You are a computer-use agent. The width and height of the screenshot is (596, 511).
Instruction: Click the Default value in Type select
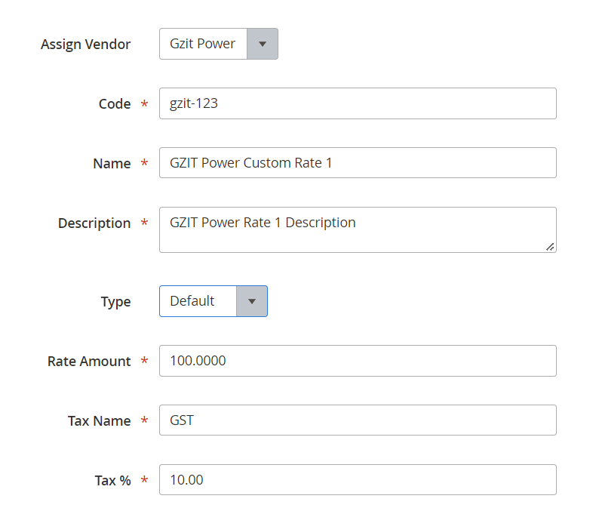click(192, 301)
